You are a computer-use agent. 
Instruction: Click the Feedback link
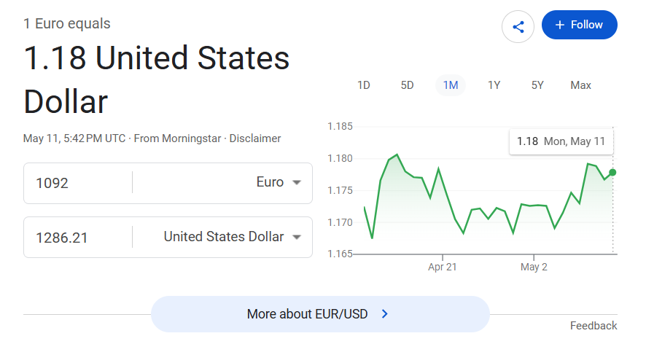tap(594, 326)
